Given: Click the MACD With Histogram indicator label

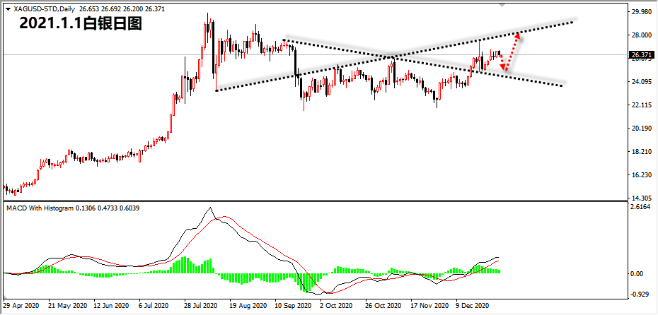Looking at the screenshot, I should [40, 208].
